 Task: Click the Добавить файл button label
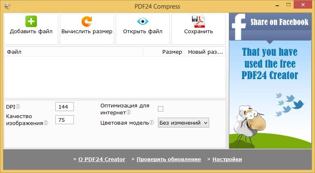[x=31, y=32]
